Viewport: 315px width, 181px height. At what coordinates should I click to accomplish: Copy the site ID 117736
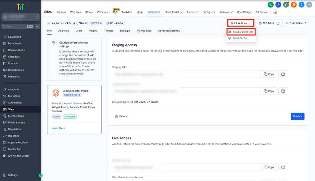101,23
